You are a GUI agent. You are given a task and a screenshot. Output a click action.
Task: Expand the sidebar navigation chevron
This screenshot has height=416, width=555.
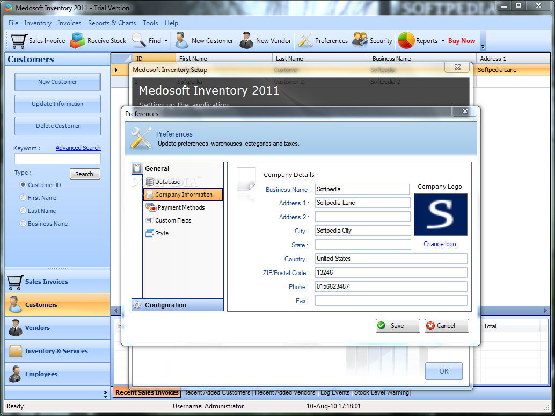(105, 394)
